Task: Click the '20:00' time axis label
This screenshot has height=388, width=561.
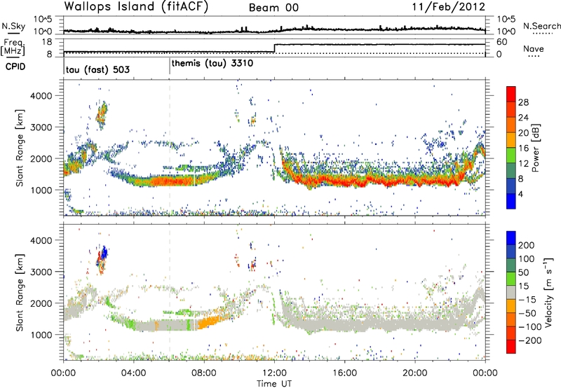Action: (x=414, y=373)
